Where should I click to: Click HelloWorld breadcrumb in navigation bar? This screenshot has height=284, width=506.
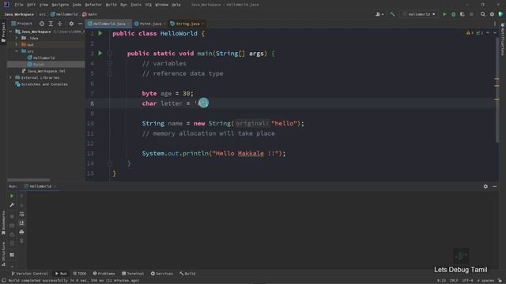point(64,14)
